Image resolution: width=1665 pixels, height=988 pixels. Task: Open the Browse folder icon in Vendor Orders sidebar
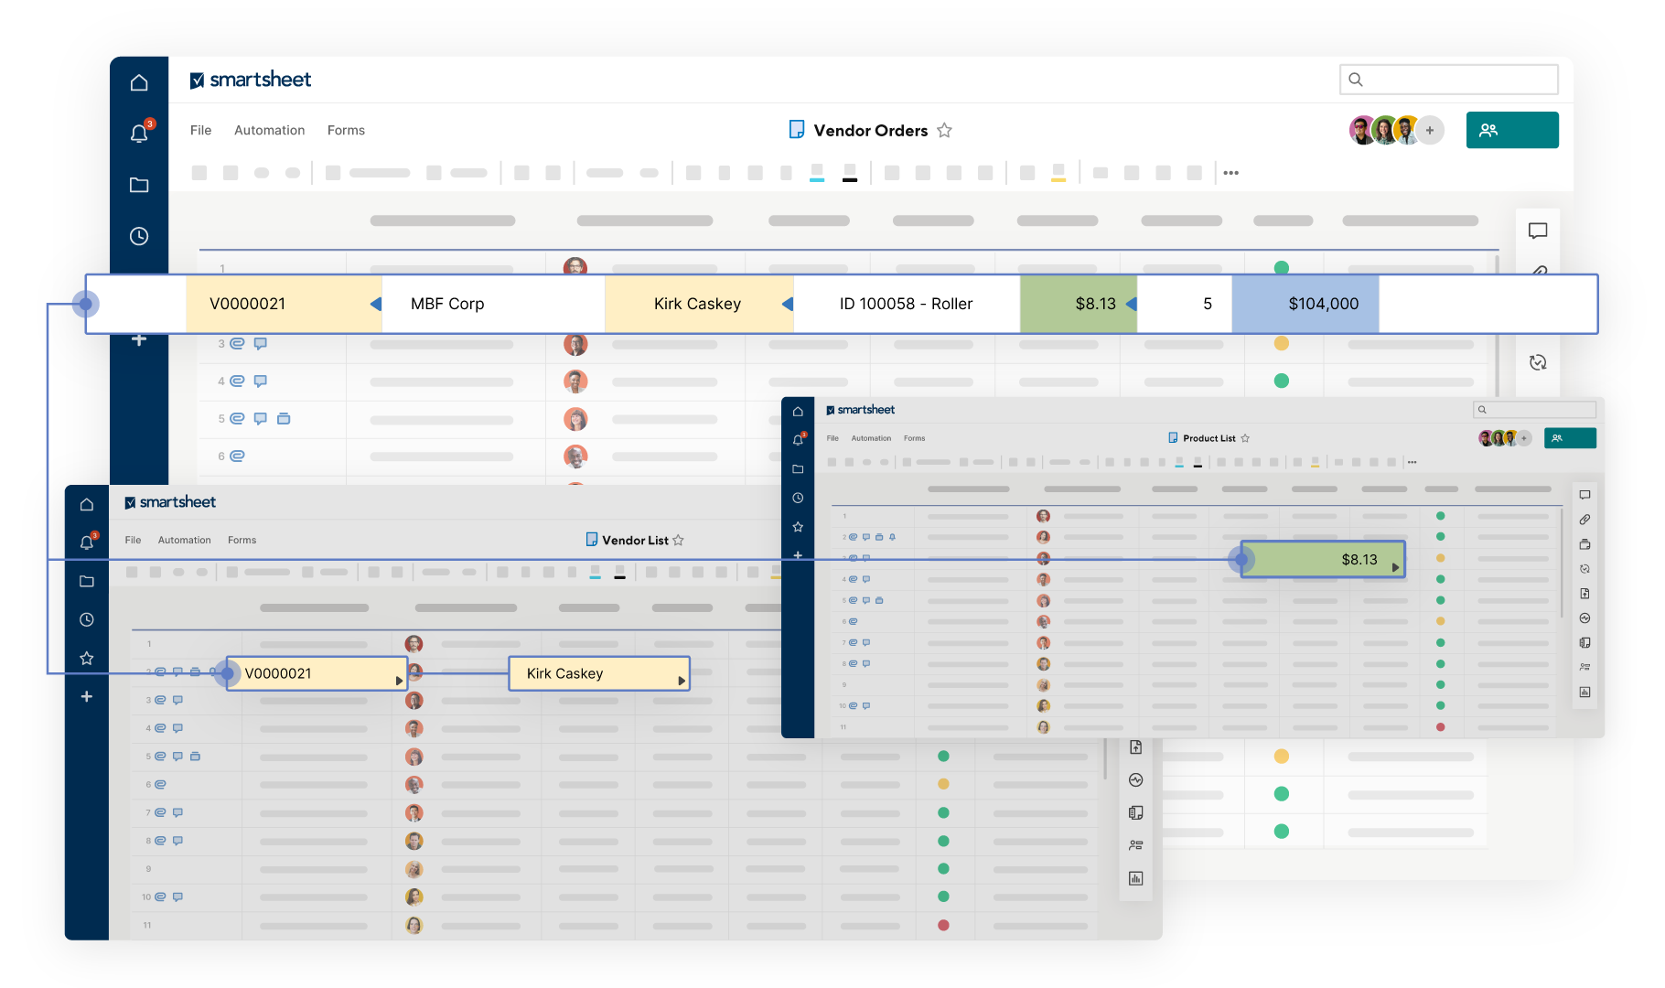[139, 185]
